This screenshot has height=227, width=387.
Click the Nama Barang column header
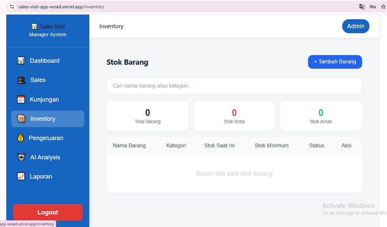tap(129, 146)
